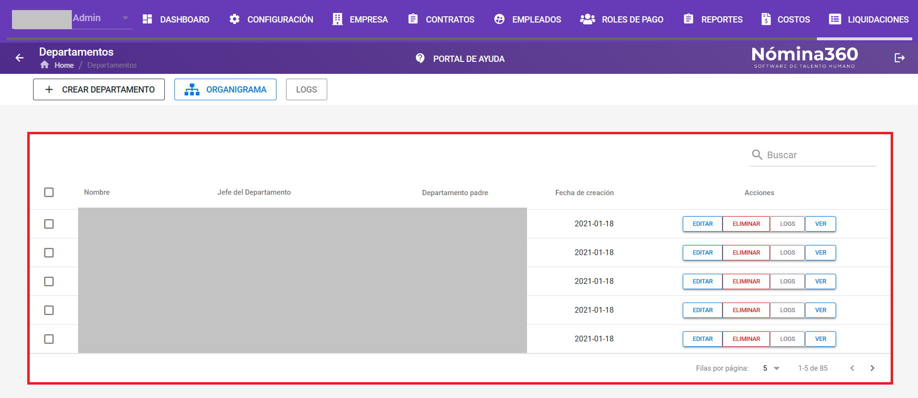
Task: Sort by Departamento padre header
Action: pyautogui.click(x=455, y=193)
